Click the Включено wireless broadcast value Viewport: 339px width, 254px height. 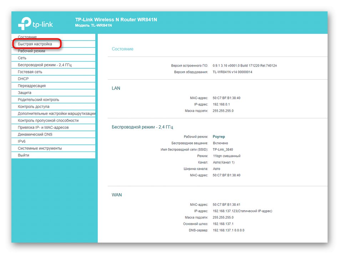coord(220,143)
